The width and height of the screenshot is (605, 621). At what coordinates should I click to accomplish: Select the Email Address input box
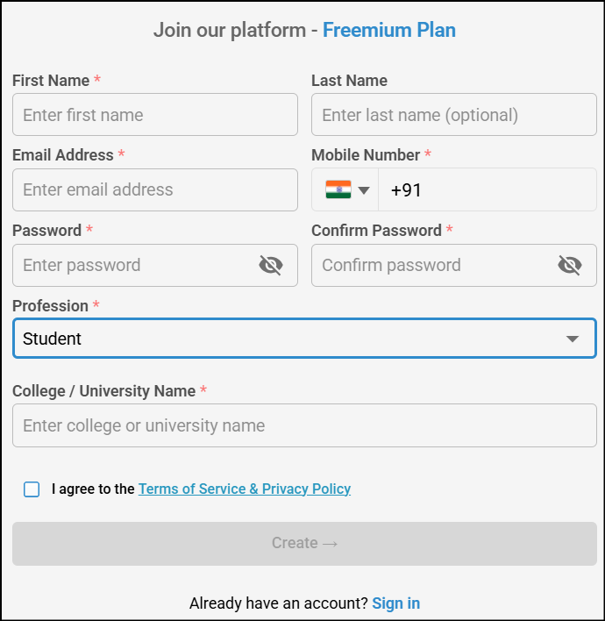click(155, 189)
